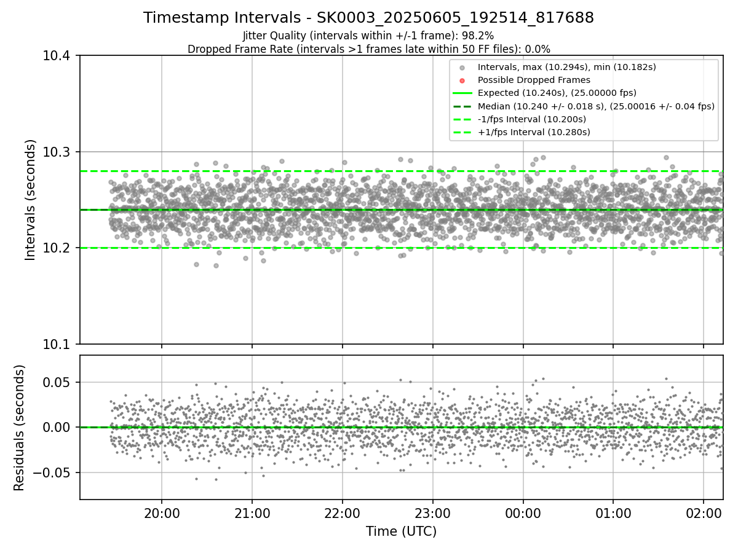Screen dimensions: 738x553
Task: Click the 10.3 y-axis tick label
Action: (x=57, y=152)
